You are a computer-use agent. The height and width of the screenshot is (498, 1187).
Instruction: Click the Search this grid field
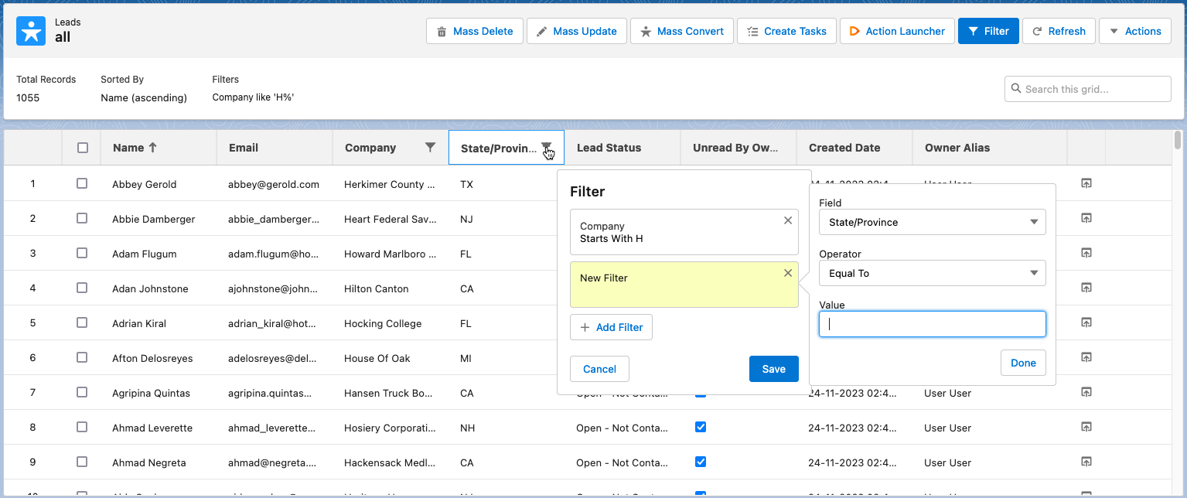click(x=1087, y=89)
